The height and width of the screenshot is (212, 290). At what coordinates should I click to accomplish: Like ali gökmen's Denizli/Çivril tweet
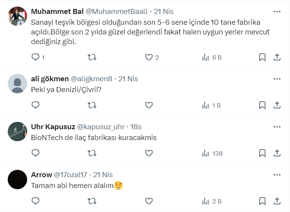149,105
